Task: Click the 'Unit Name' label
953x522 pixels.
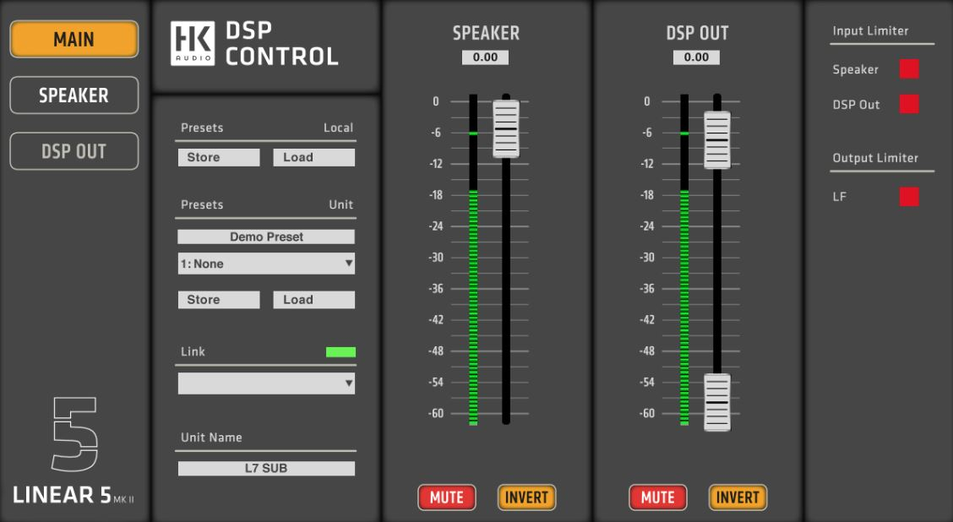Action: coord(211,438)
